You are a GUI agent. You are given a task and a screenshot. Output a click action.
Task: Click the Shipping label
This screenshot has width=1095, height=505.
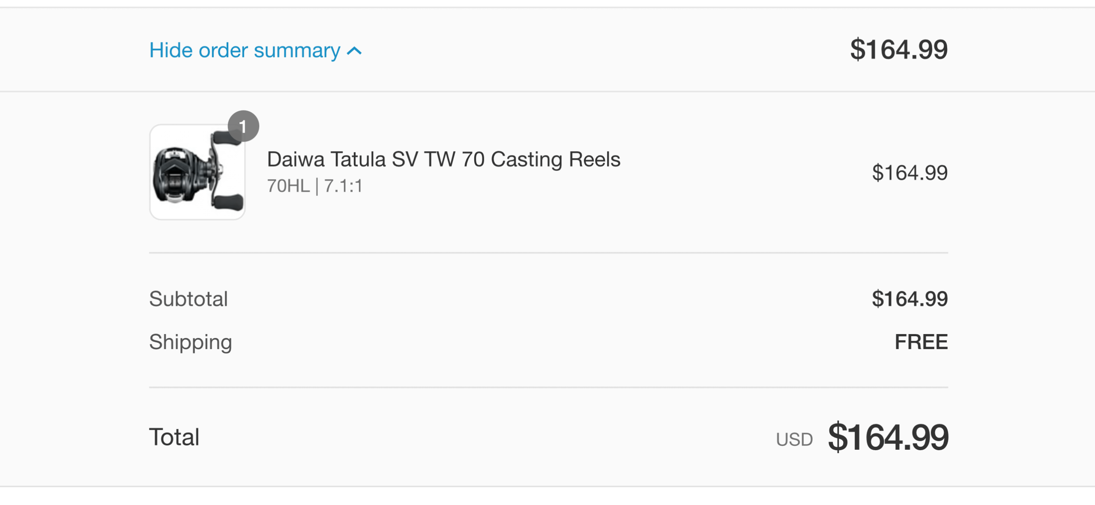(190, 342)
